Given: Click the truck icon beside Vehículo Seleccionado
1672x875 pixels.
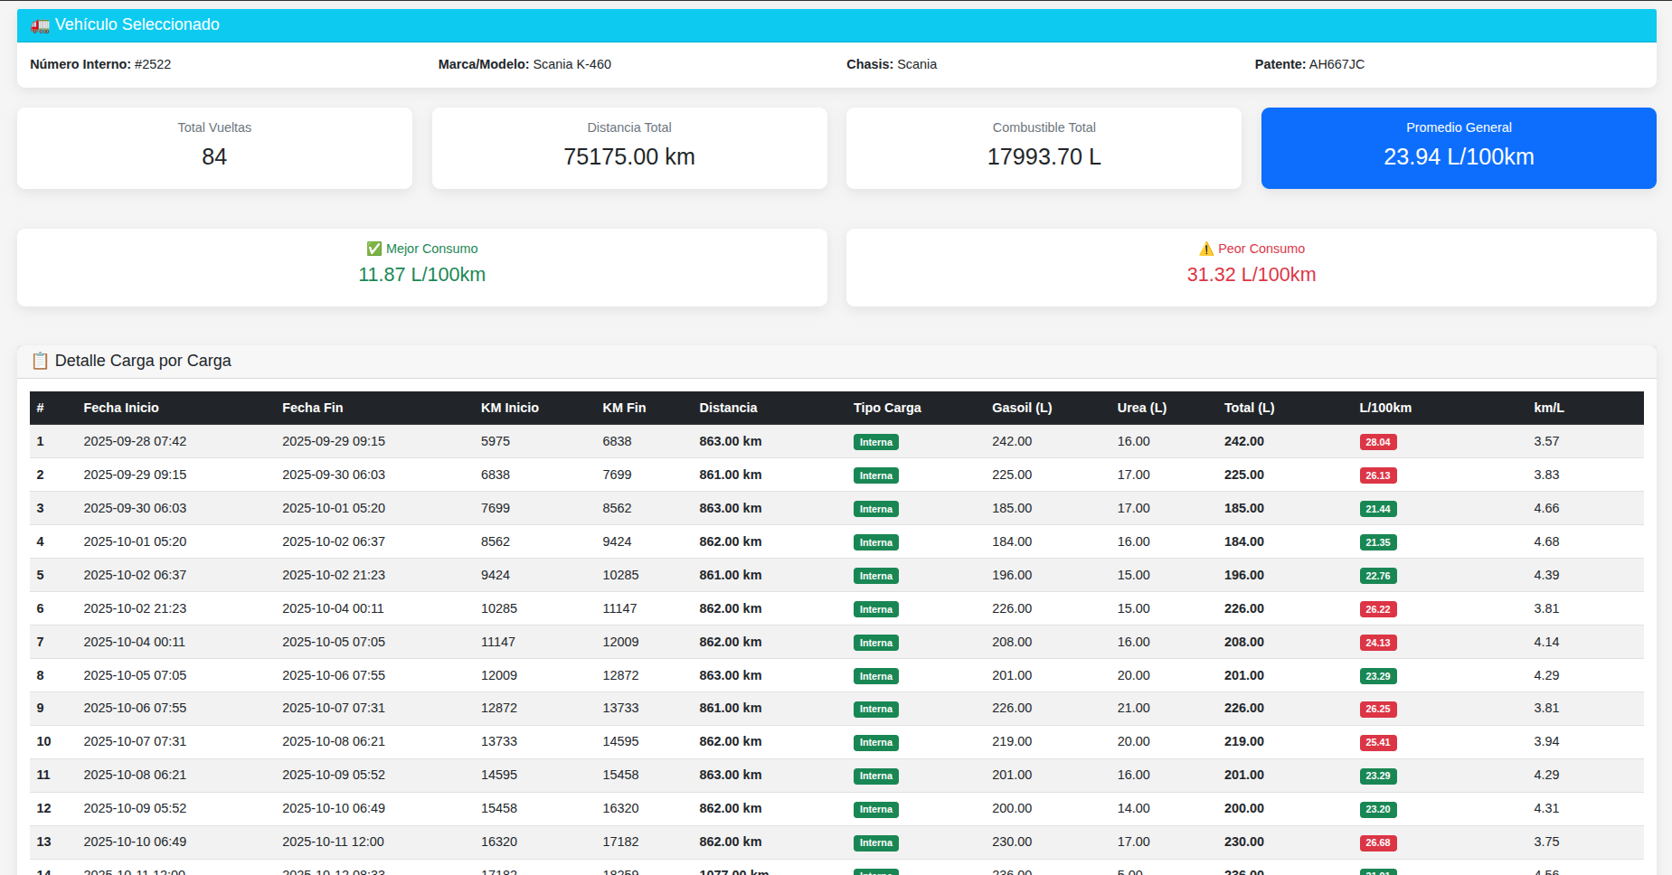Looking at the screenshot, I should point(40,25).
